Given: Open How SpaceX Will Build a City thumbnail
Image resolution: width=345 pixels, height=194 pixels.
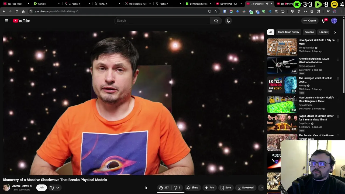Looking at the screenshot, I should [x=282, y=47].
